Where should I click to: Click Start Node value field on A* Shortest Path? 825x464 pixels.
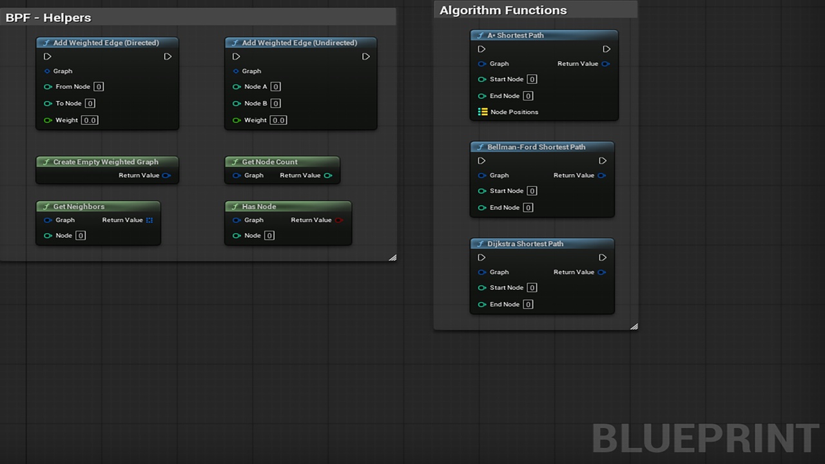pyautogui.click(x=532, y=79)
